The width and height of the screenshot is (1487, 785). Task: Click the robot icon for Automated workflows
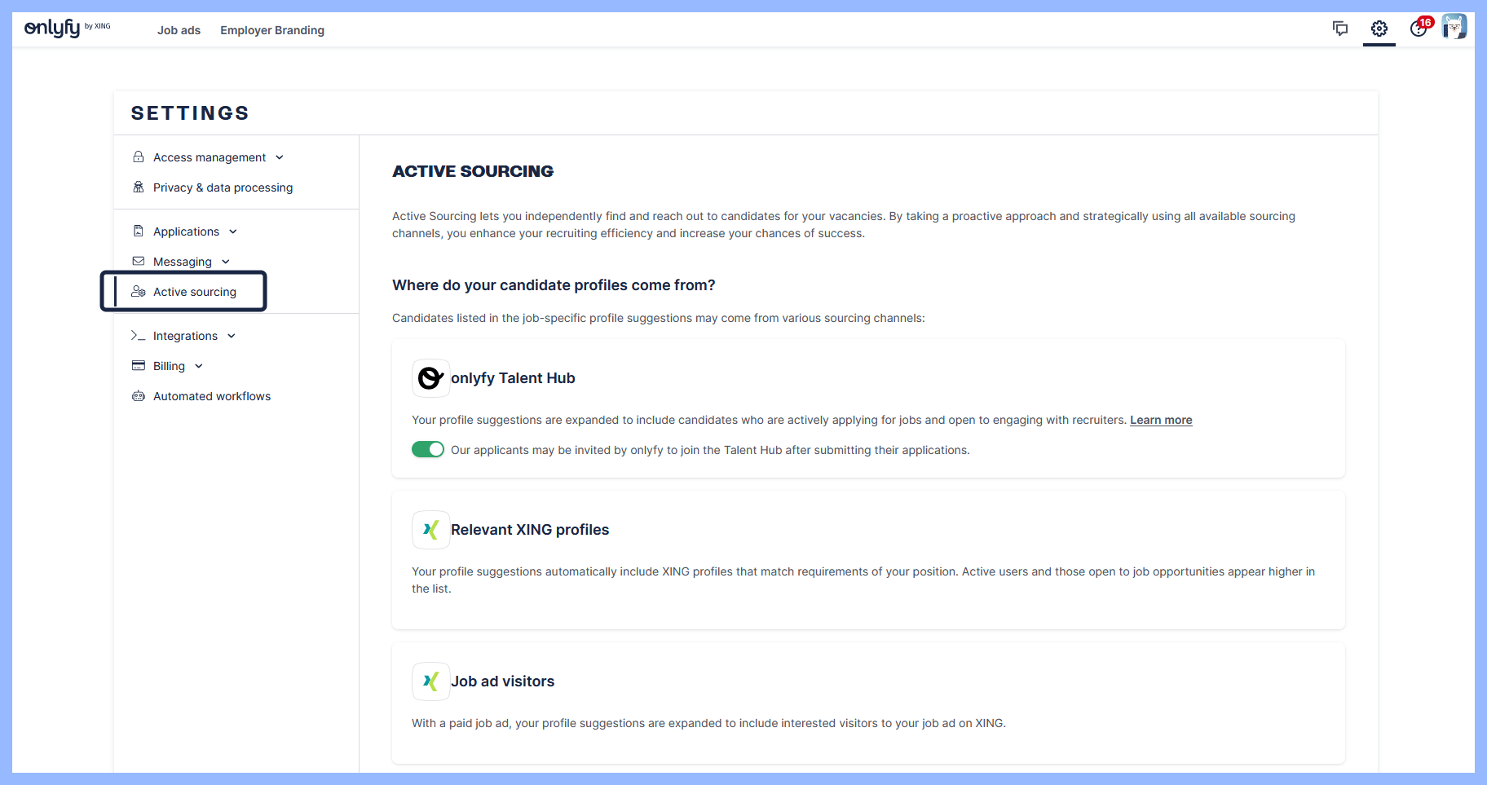pyautogui.click(x=139, y=396)
